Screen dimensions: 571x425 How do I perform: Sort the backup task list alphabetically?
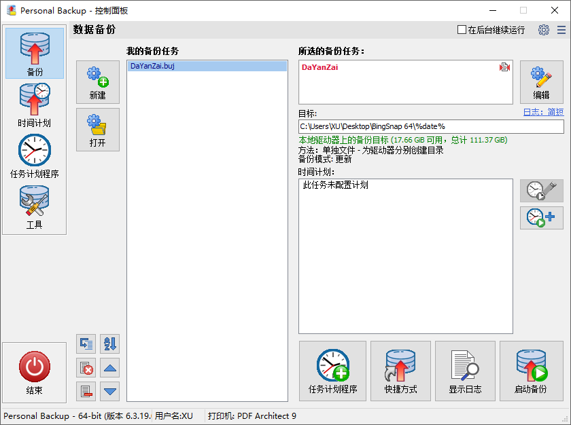tap(110, 344)
